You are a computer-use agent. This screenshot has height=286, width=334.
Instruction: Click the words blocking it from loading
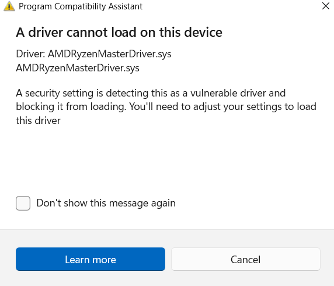[x=70, y=106]
